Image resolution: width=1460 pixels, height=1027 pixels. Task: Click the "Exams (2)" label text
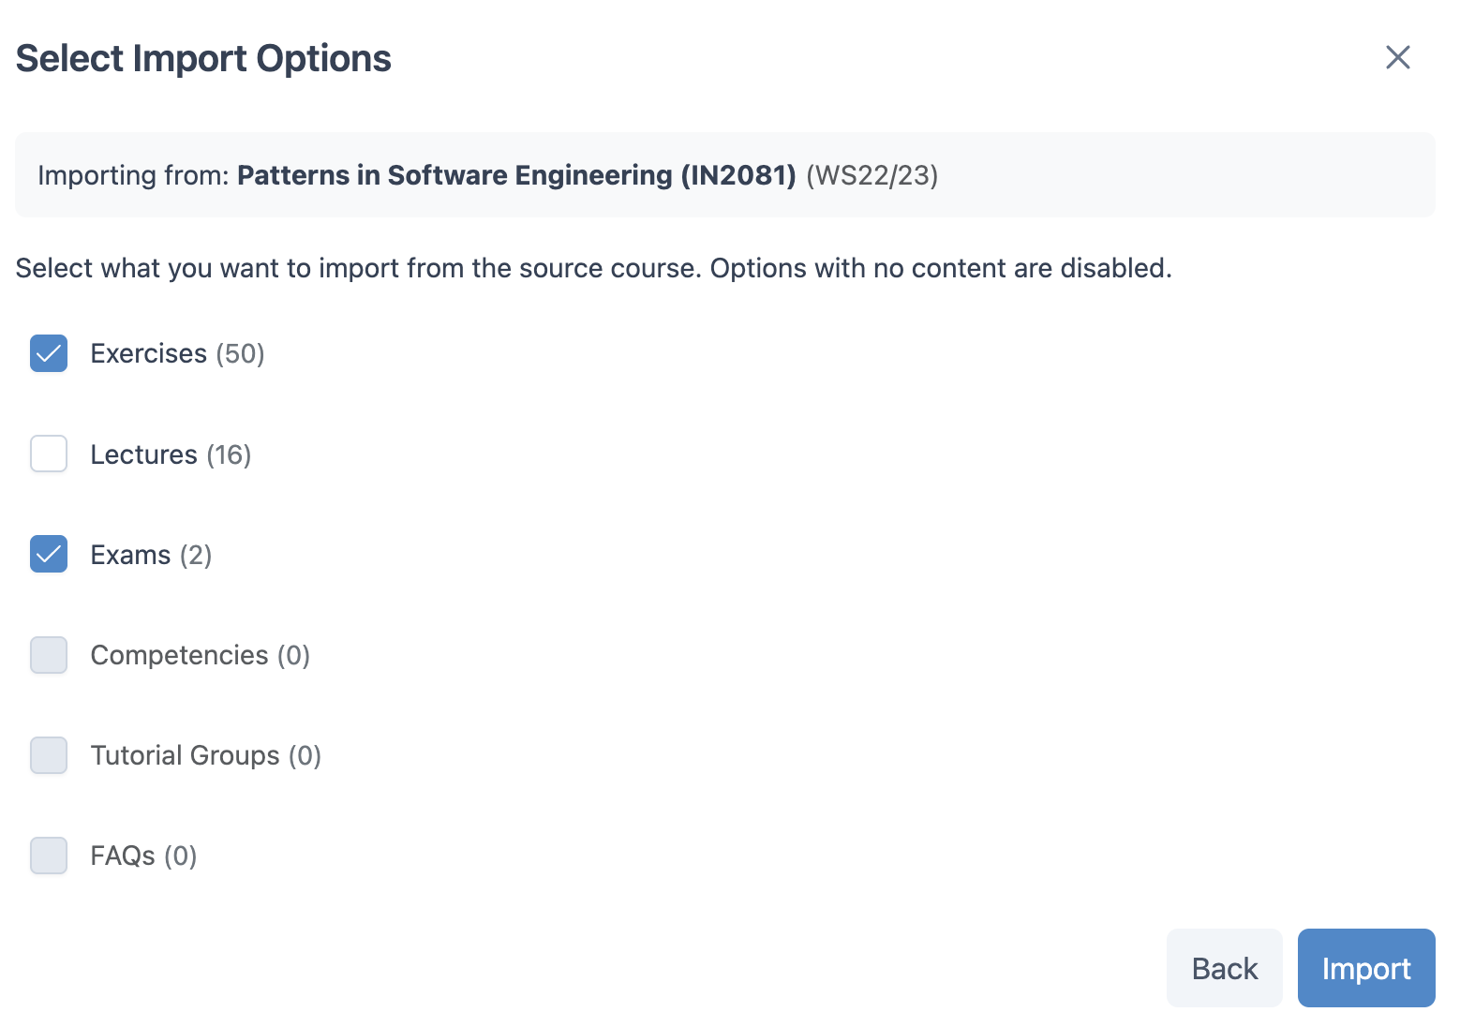[x=151, y=555]
